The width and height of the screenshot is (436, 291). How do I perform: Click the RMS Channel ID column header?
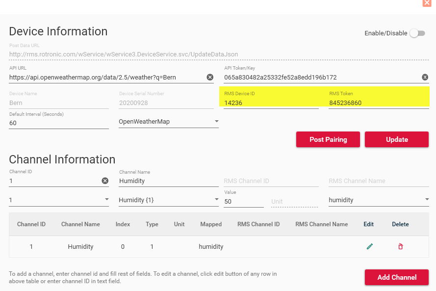(258, 224)
